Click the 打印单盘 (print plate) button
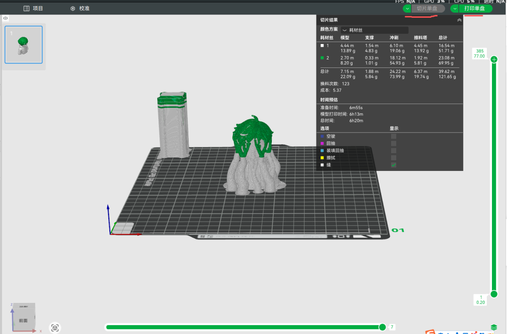507x334 pixels. [475, 8]
